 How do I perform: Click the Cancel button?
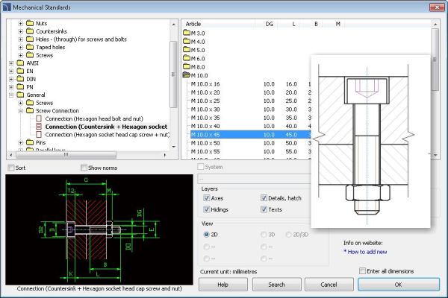point(329,285)
